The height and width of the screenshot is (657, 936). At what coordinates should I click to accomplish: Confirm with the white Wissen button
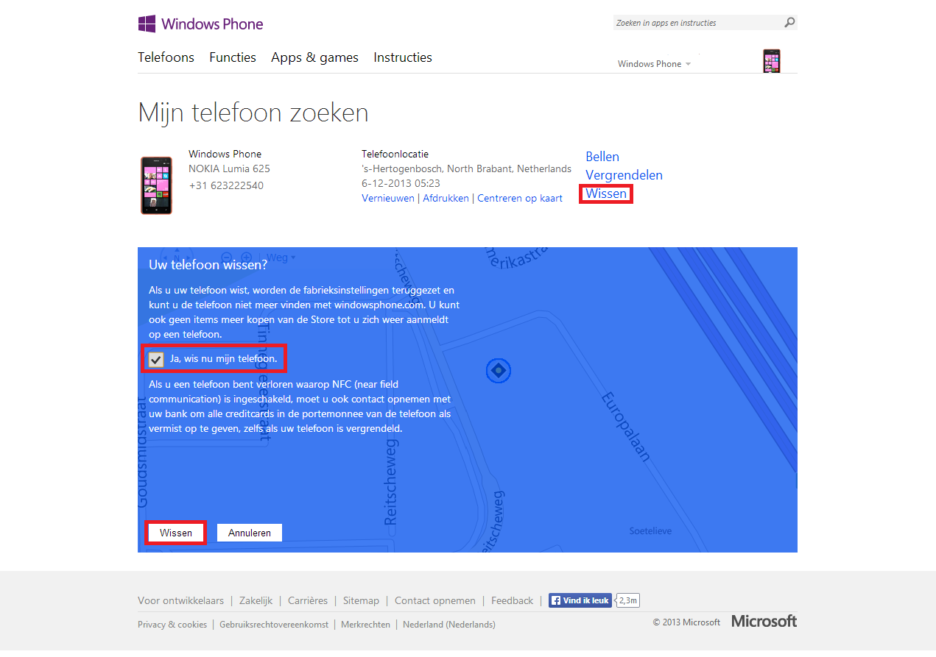176,533
